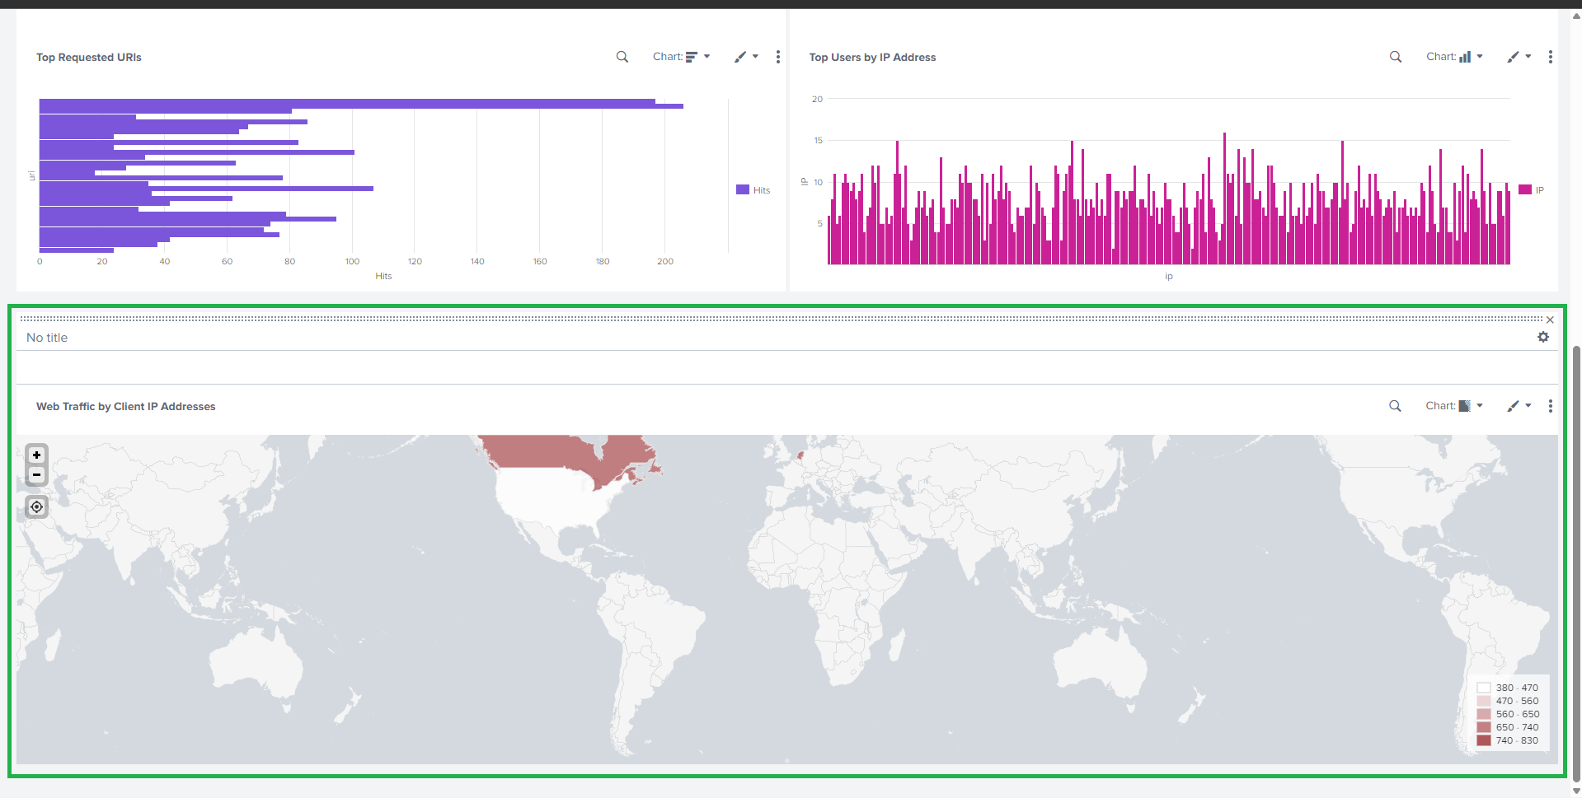The width and height of the screenshot is (1582, 798).
Task: Click the No title row heading
Action: coord(47,338)
